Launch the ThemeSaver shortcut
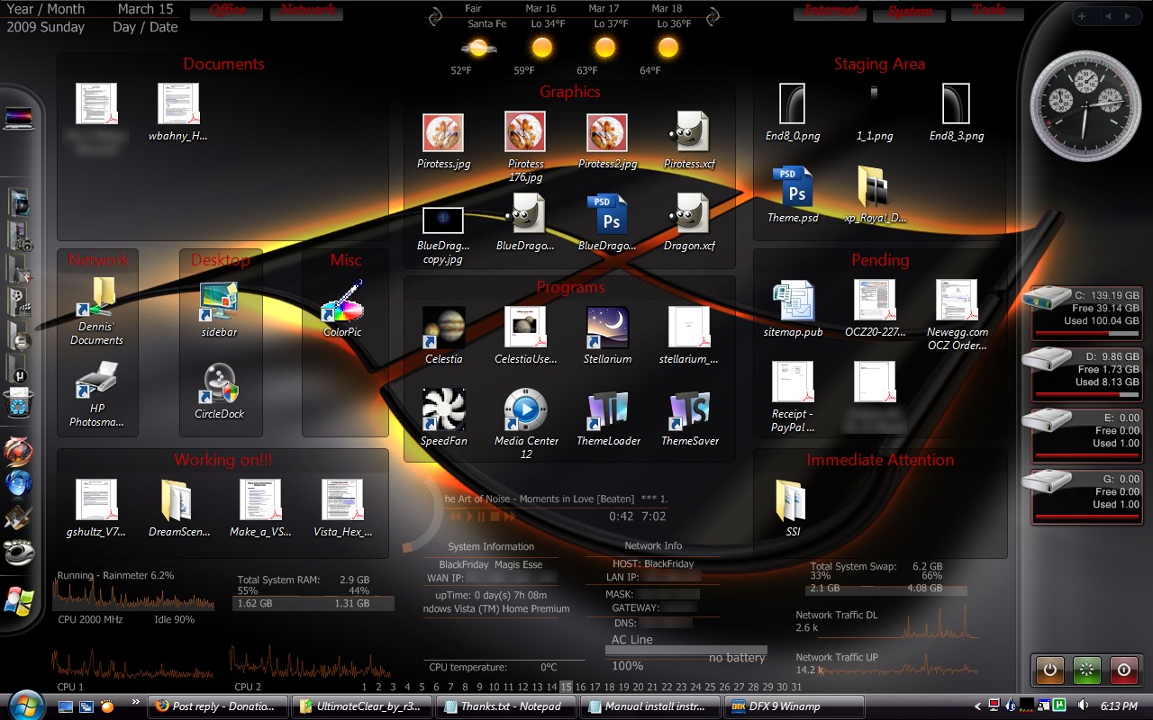This screenshot has width=1153, height=720. 689,417
